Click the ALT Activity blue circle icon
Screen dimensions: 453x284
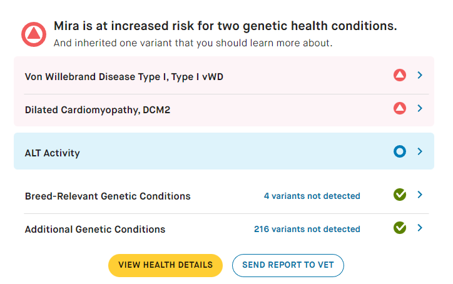(400, 151)
